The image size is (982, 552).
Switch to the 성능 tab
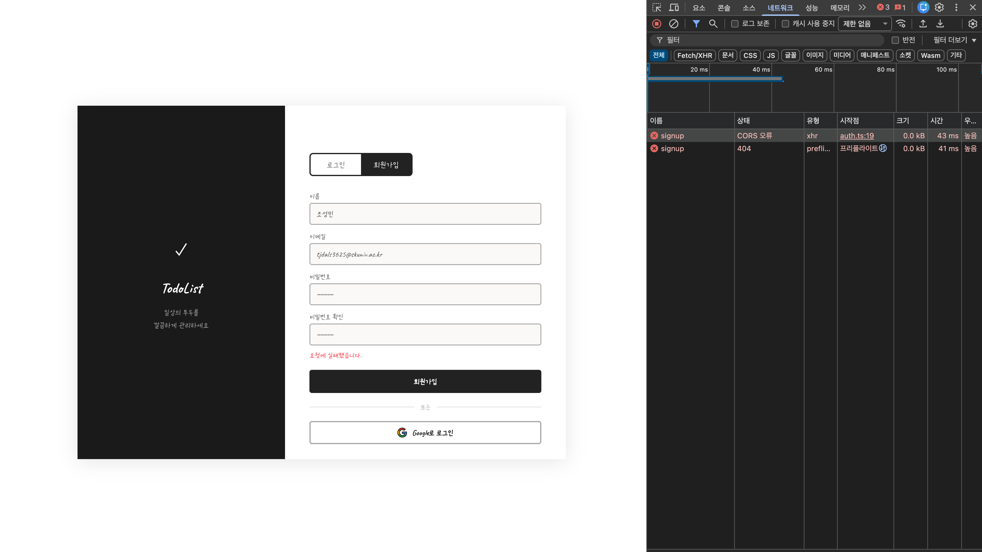click(x=812, y=8)
